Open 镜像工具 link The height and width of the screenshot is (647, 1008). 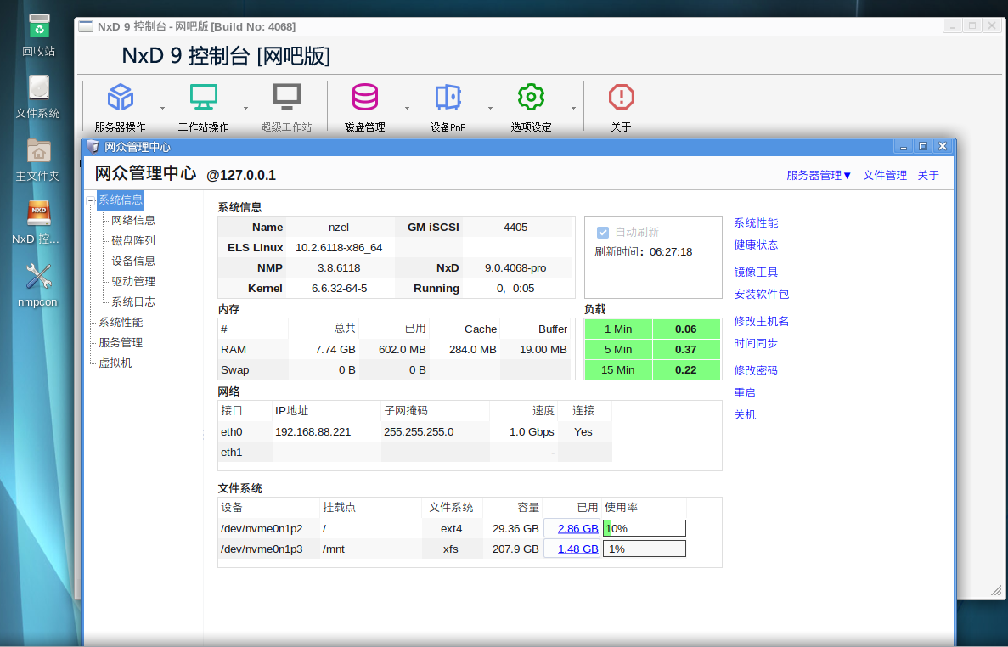(x=756, y=273)
